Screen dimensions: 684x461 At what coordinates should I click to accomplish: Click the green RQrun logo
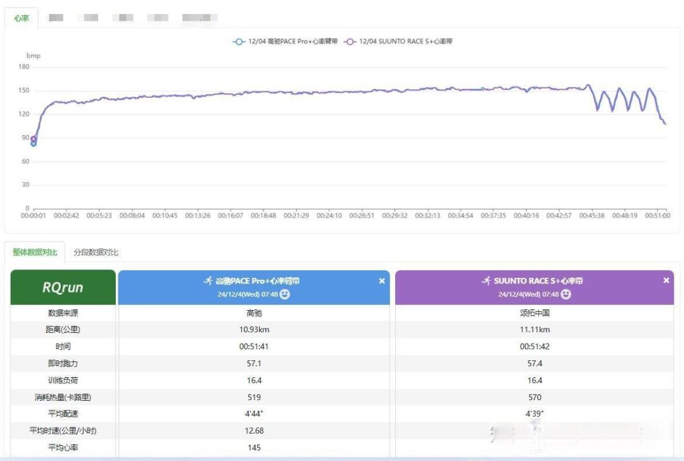(63, 287)
